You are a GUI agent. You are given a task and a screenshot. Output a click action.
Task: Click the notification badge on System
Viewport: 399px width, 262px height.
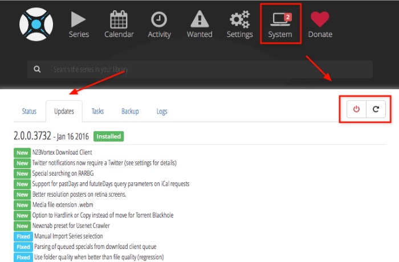288,17
